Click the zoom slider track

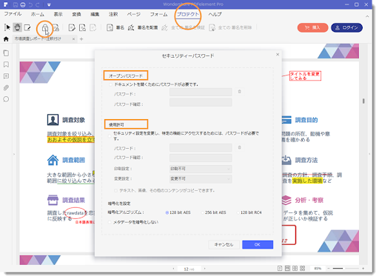coord(346,269)
